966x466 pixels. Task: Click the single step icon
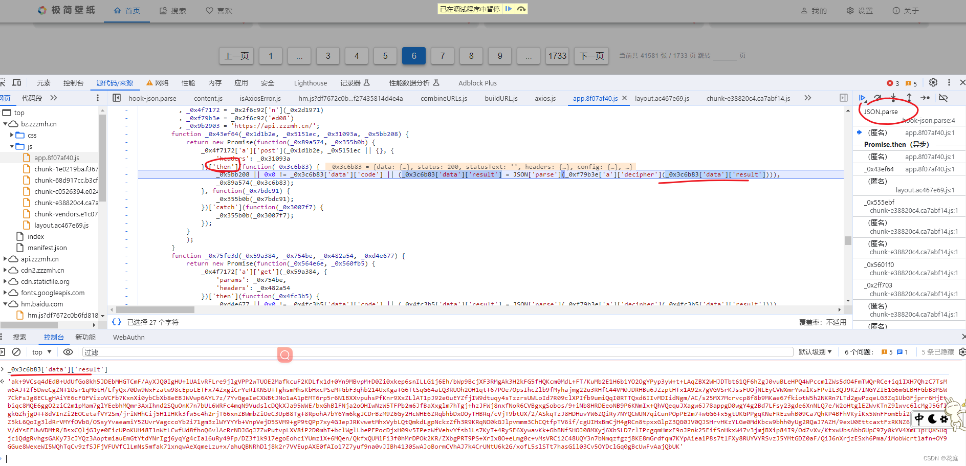[x=925, y=98]
